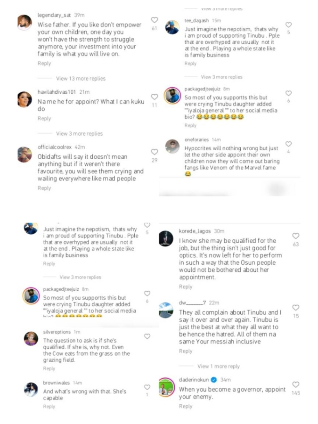This screenshot has height=424, width=318.
Task: Like silveroptions' comment about qualification
Action: (147, 336)
